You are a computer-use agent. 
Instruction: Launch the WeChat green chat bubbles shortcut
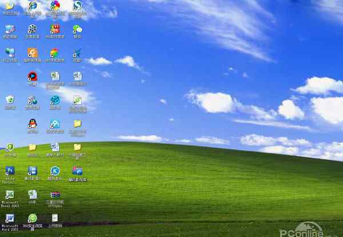point(77,29)
